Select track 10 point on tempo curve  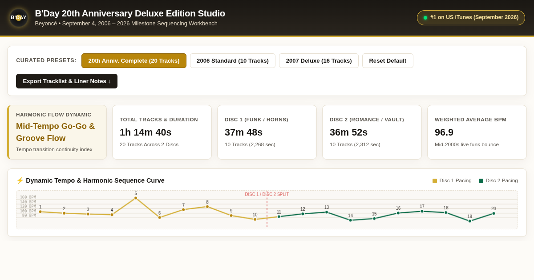click(255, 219)
